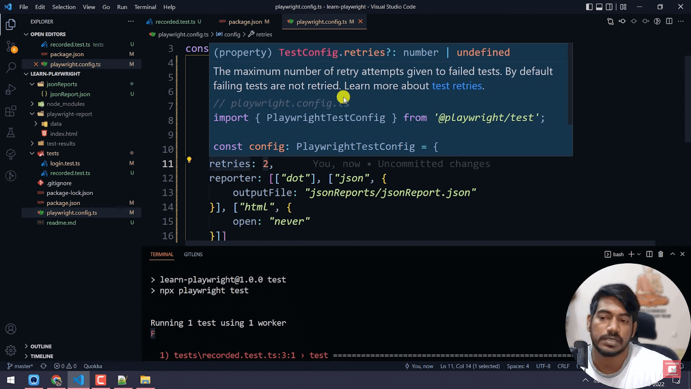
Task: Click the lightbulb code action icon
Action: (189, 159)
